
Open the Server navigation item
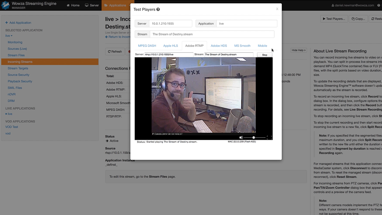[92, 5]
